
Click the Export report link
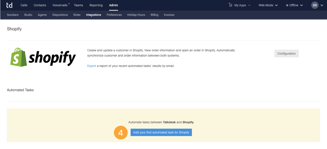click(x=92, y=66)
